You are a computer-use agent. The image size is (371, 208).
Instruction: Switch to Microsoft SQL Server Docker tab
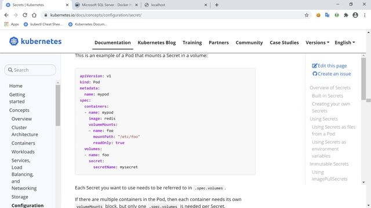pyautogui.click(x=107, y=5)
